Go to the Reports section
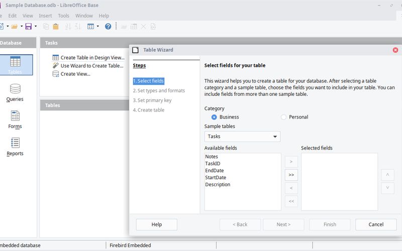402x251 pixels. 15,147
